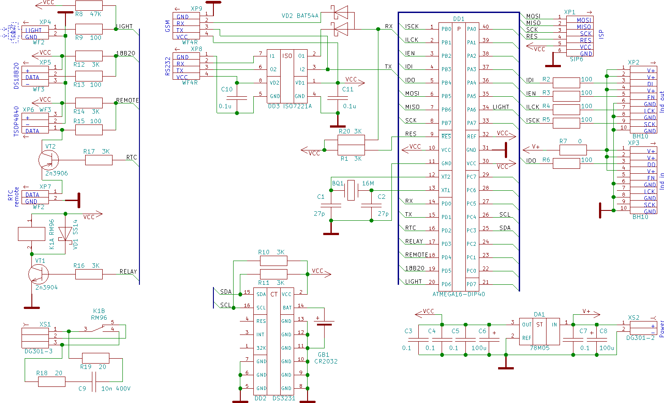The width and height of the screenshot is (664, 403).
Task: Select the C6 100u electrolytic capacitor
Action: 489,340
